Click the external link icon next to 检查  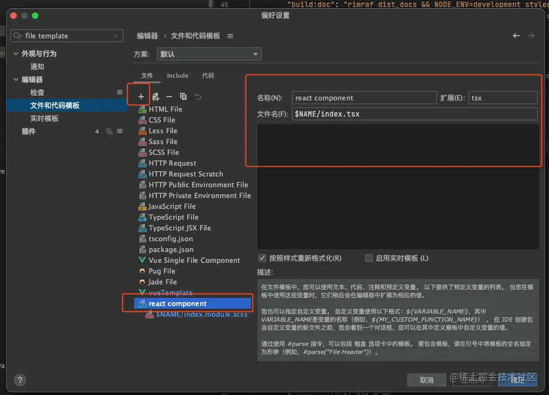point(120,92)
